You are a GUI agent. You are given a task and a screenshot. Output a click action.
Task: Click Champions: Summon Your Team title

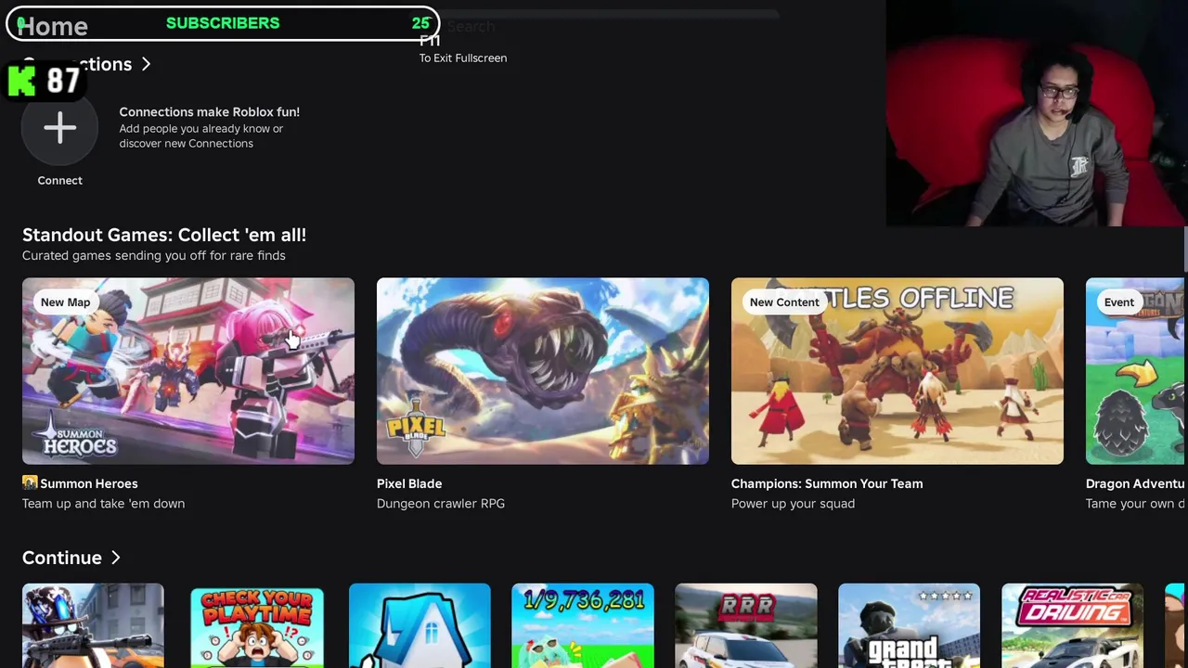click(x=827, y=483)
